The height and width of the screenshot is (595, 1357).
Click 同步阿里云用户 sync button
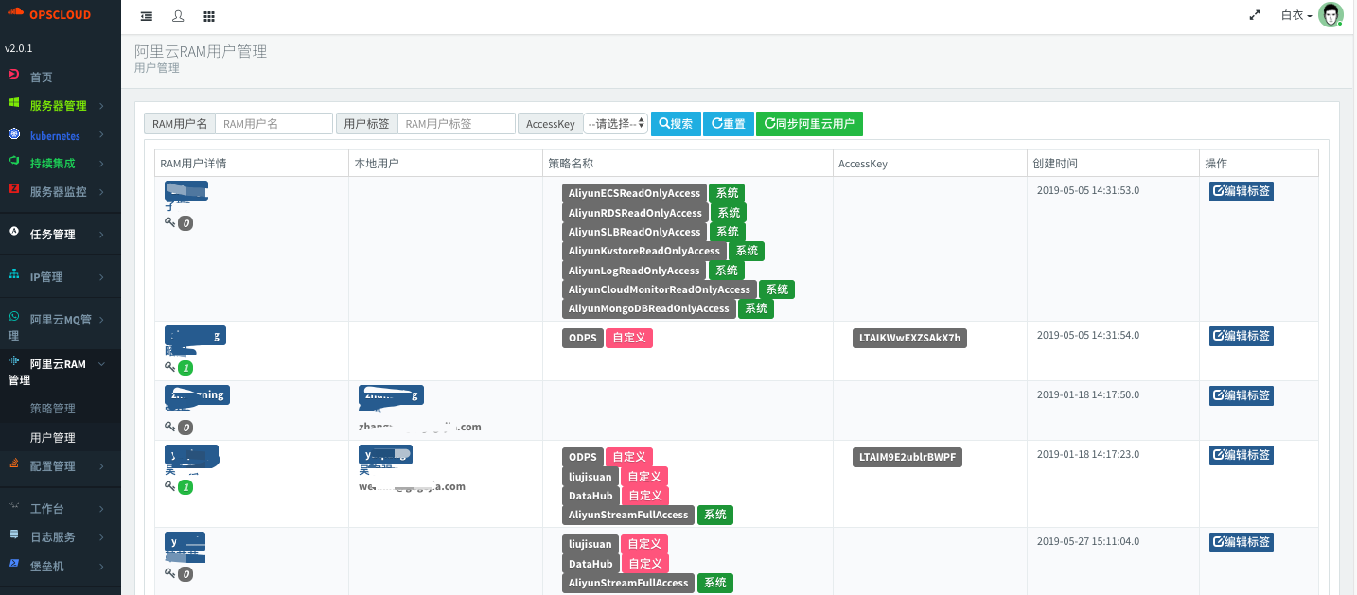tap(809, 124)
